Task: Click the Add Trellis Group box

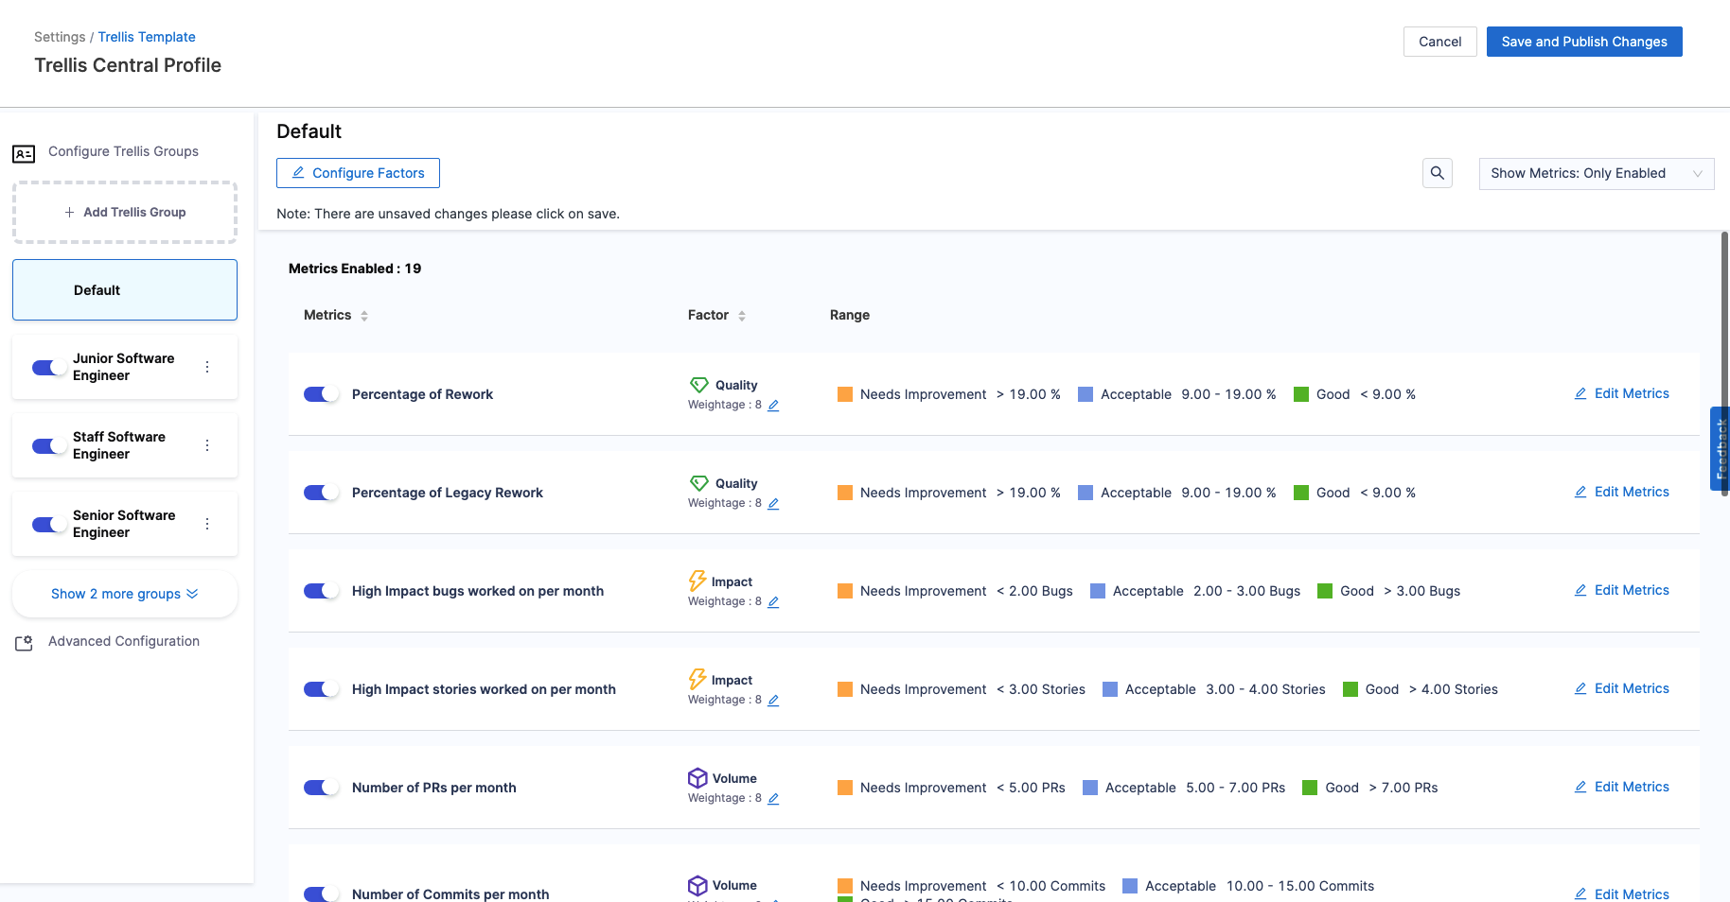Action: (125, 213)
